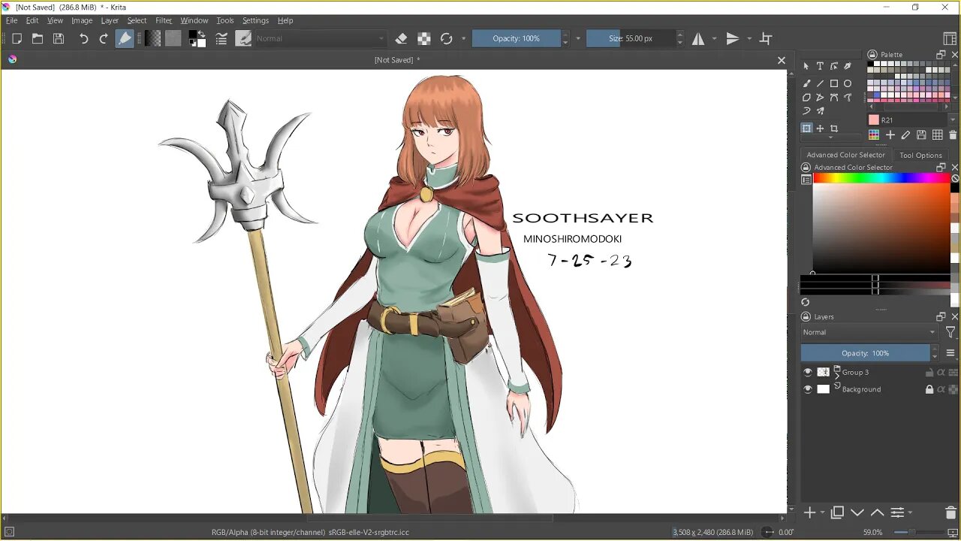
Task: Select the Move tool in toolbox
Action: pos(820,128)
